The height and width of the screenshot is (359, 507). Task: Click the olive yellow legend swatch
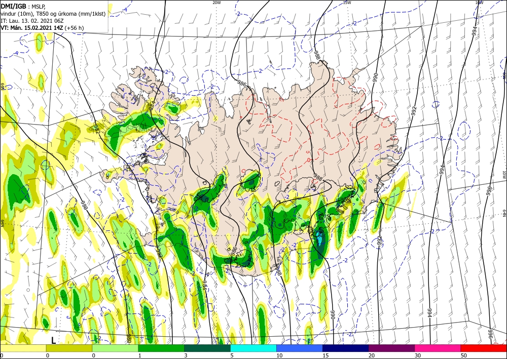[69, 348]
